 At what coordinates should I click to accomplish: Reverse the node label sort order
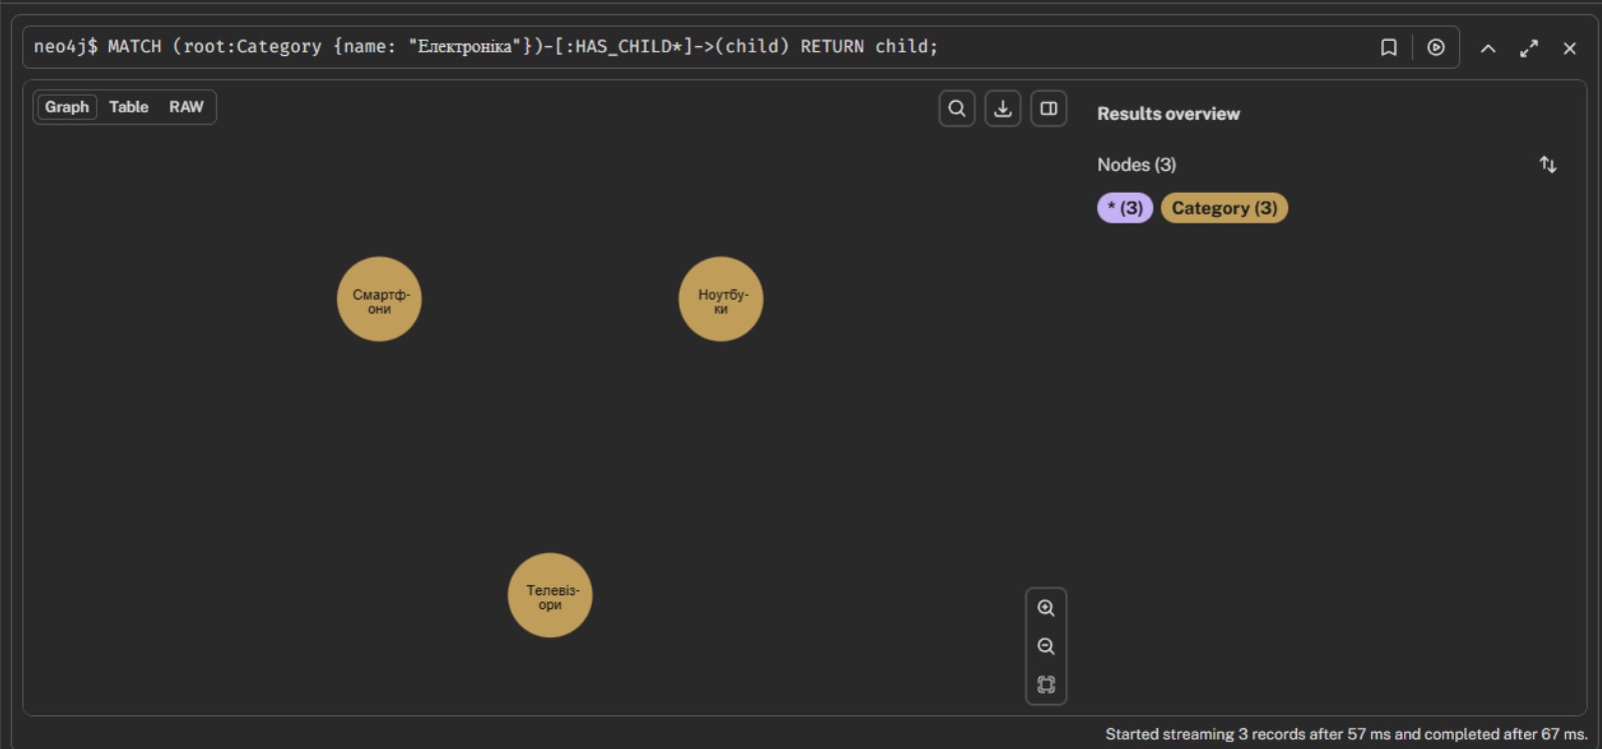pos(1547,165)
